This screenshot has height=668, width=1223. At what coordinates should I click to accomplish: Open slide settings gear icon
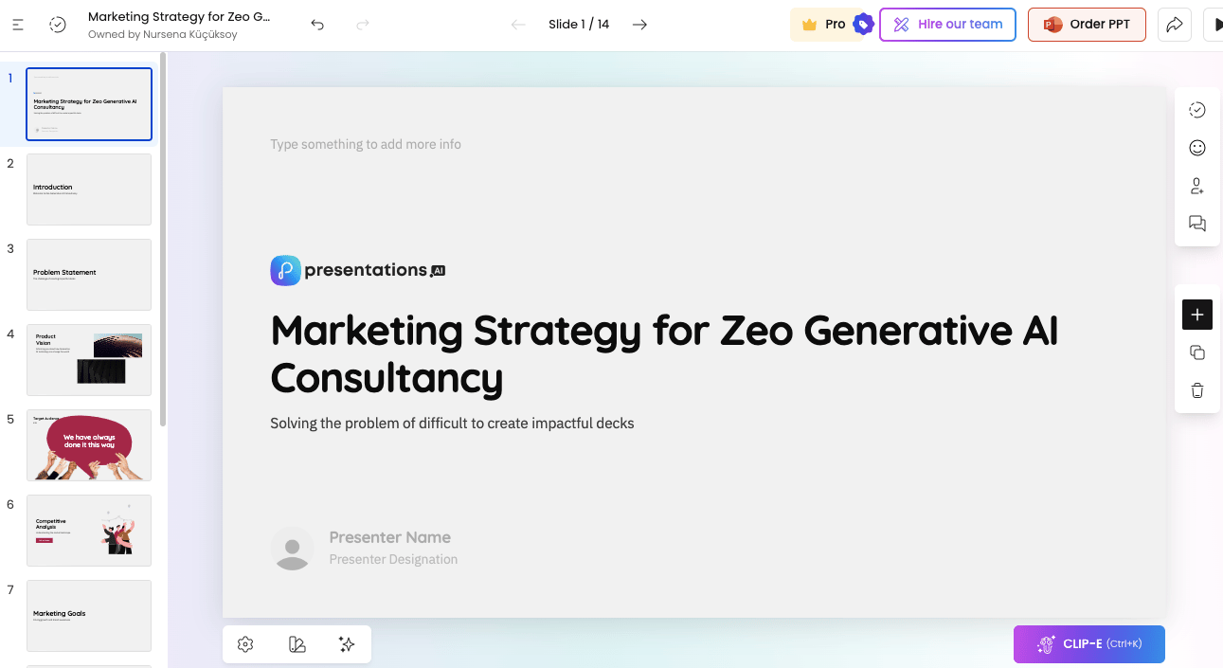[x=245, y=644]
